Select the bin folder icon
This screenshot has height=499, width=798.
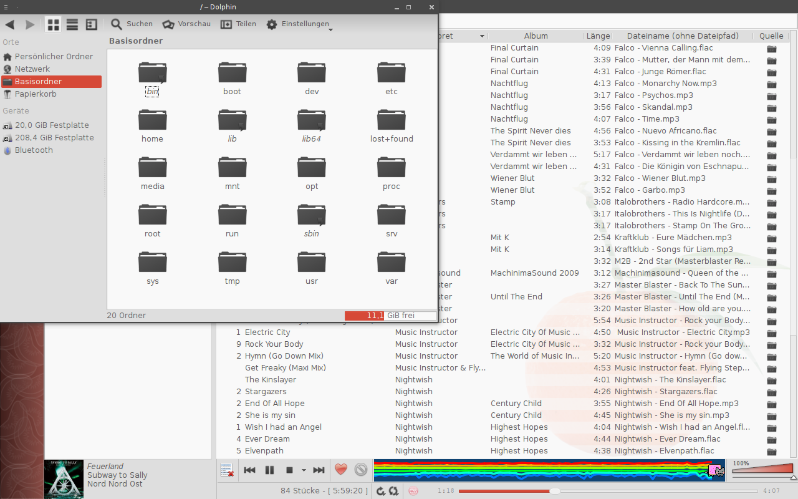tap(153, 72)
